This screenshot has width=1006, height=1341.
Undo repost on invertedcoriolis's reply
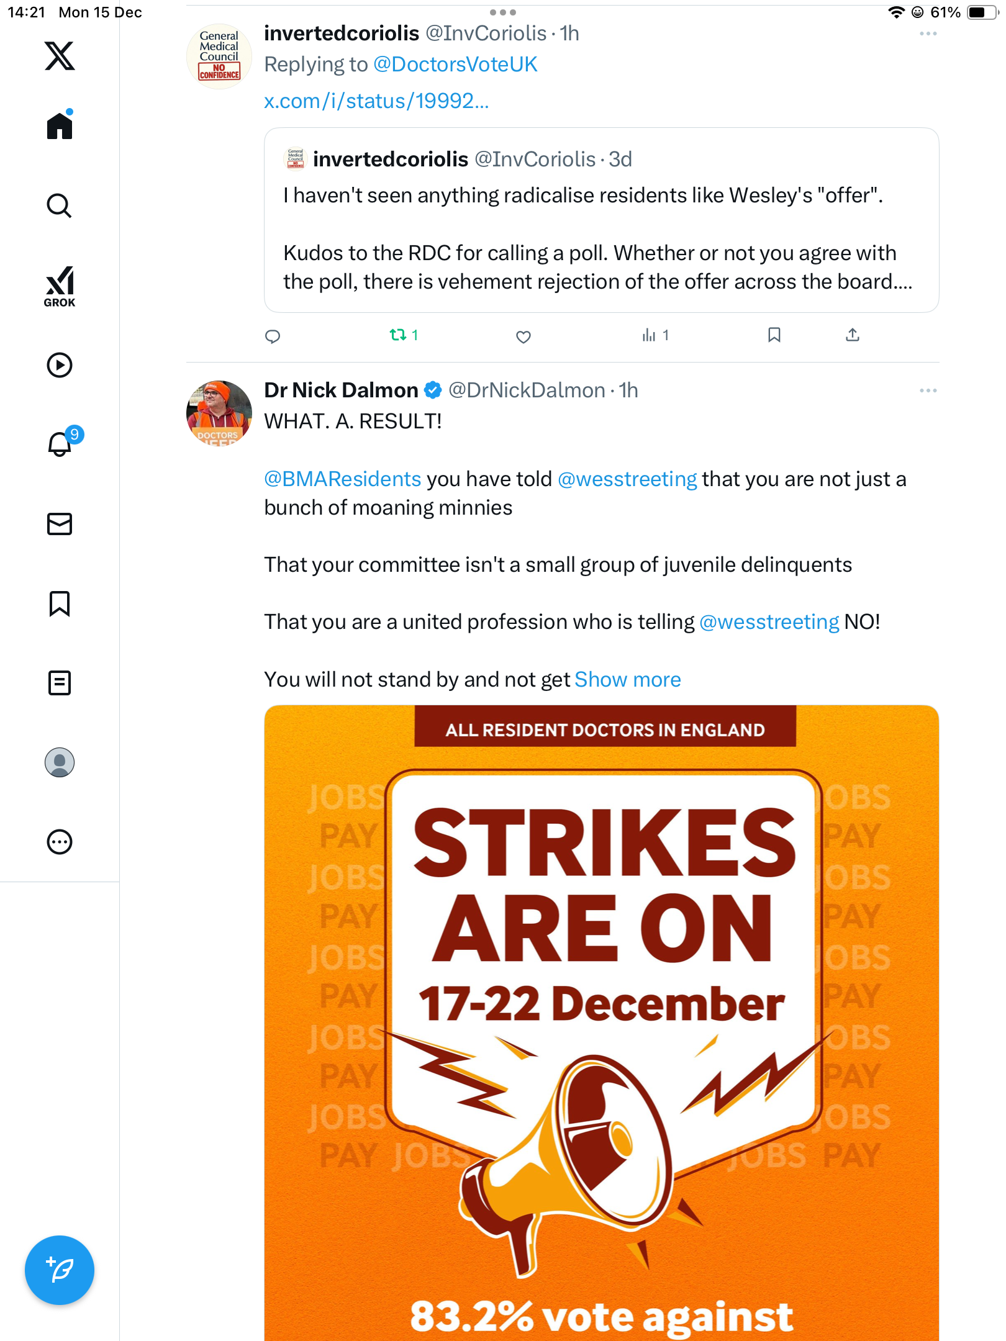click(398, 335)
